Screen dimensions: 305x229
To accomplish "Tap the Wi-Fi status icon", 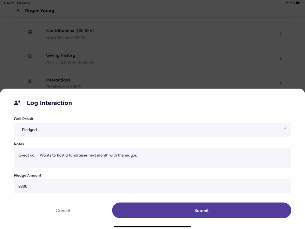I will [x=287, y=3].
